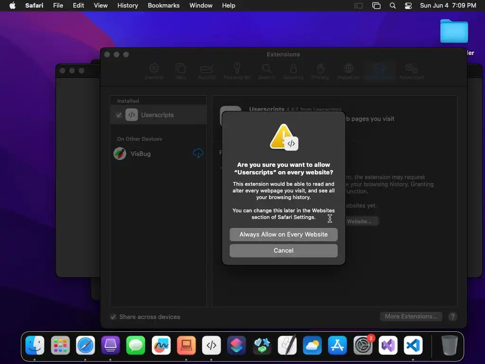Image resolution: width=485 pixels, height=364 pixels.
Task: Open the help question mark button
Action: coord(452,316)
